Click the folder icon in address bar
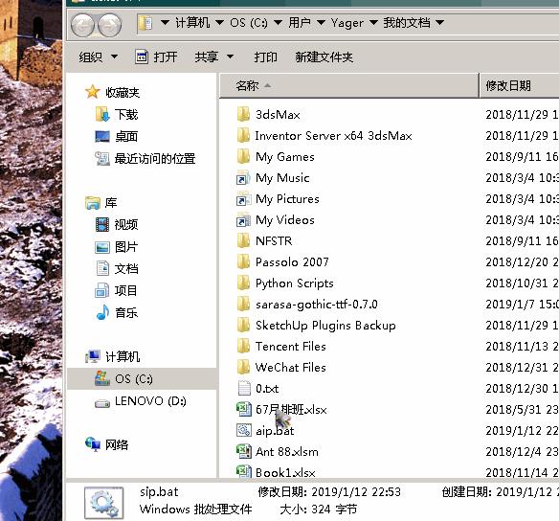 [145, 23]
